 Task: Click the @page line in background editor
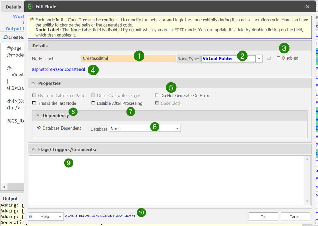[14, 48]
